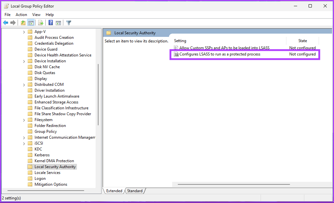This screenshot has width=334, height=203.
Task: Select Kernel DMA Protection folder
Action: click(x=54, y=161)
